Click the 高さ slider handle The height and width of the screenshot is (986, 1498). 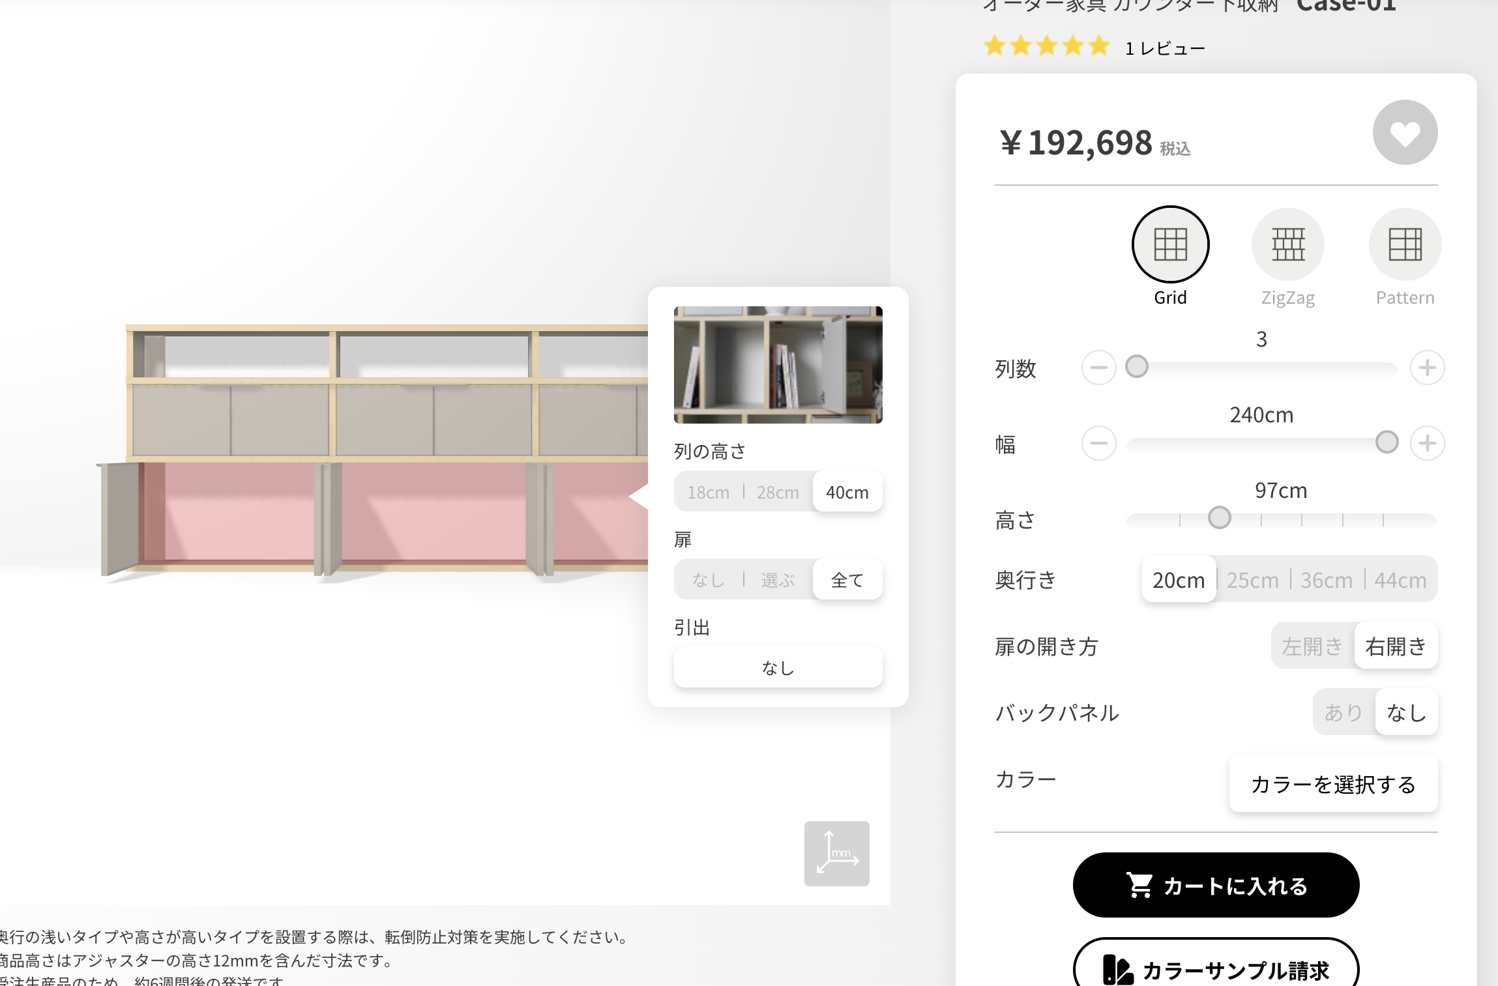click(x=1219, y=518)
